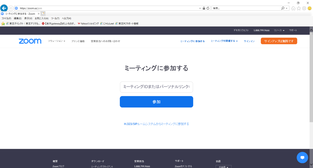Open the search provider dropdown arrow
This screenshot has height=168, width=313.
pyautogui.click(x=287, y=8)
